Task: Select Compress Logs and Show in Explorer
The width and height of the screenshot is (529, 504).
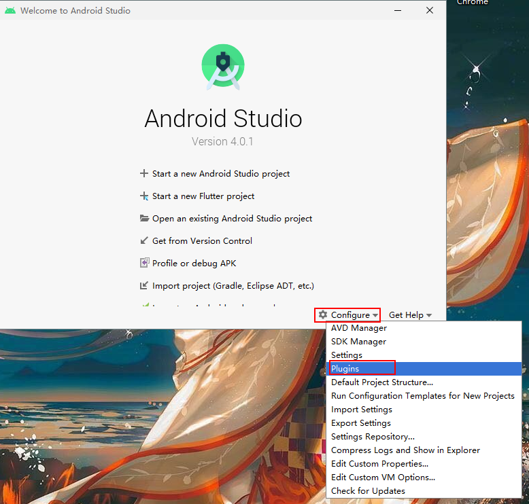Action: click(x=424, y=450)
